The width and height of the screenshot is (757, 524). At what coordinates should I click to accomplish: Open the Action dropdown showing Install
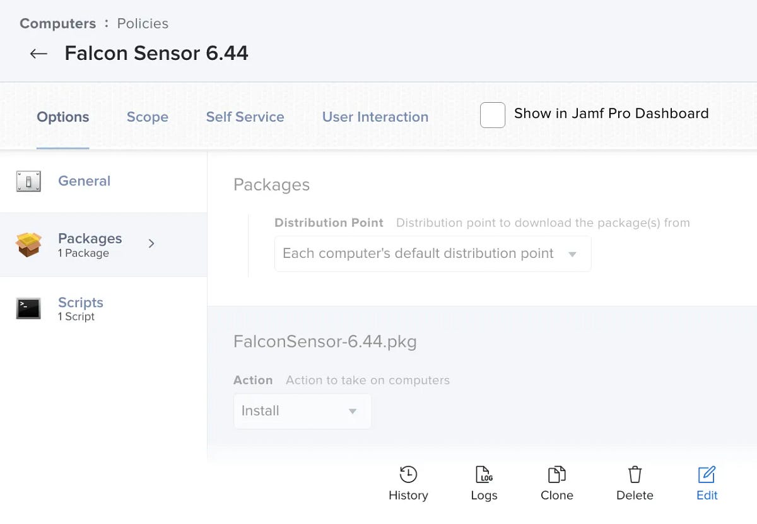pos(302,410)
